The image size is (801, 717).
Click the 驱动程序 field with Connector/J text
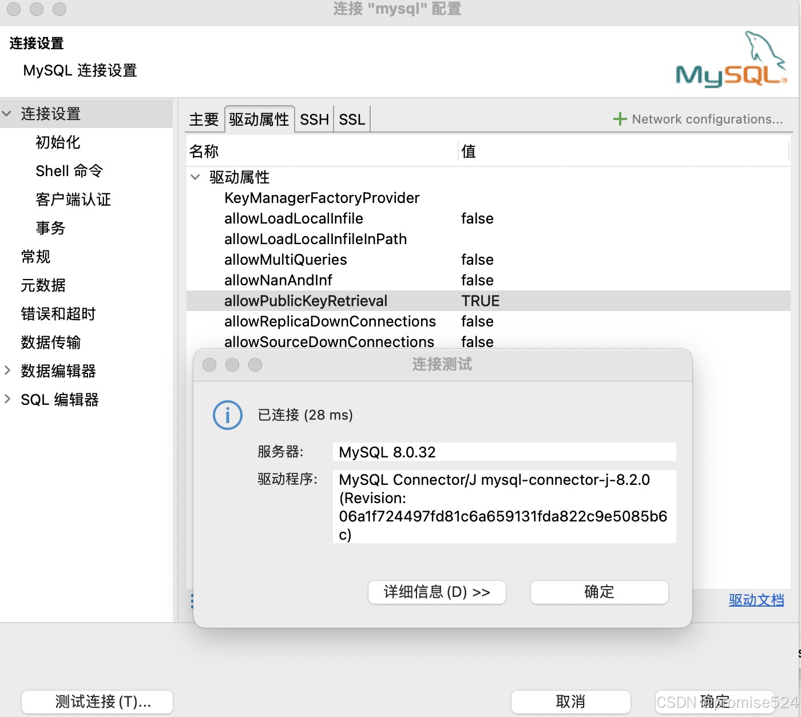coord(504,507)
